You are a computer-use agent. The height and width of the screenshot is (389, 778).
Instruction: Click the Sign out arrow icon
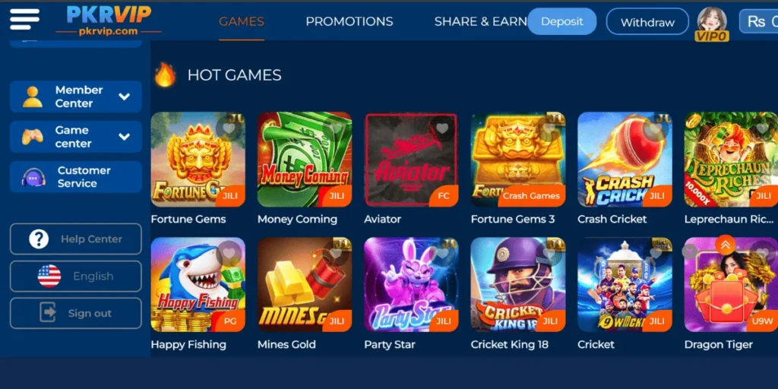(x=48, y=313)
